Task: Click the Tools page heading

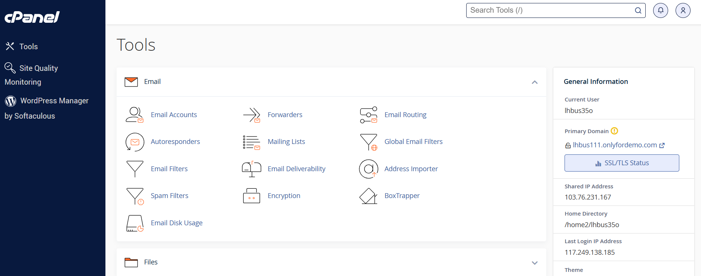Action: click(x=136, y=45)
